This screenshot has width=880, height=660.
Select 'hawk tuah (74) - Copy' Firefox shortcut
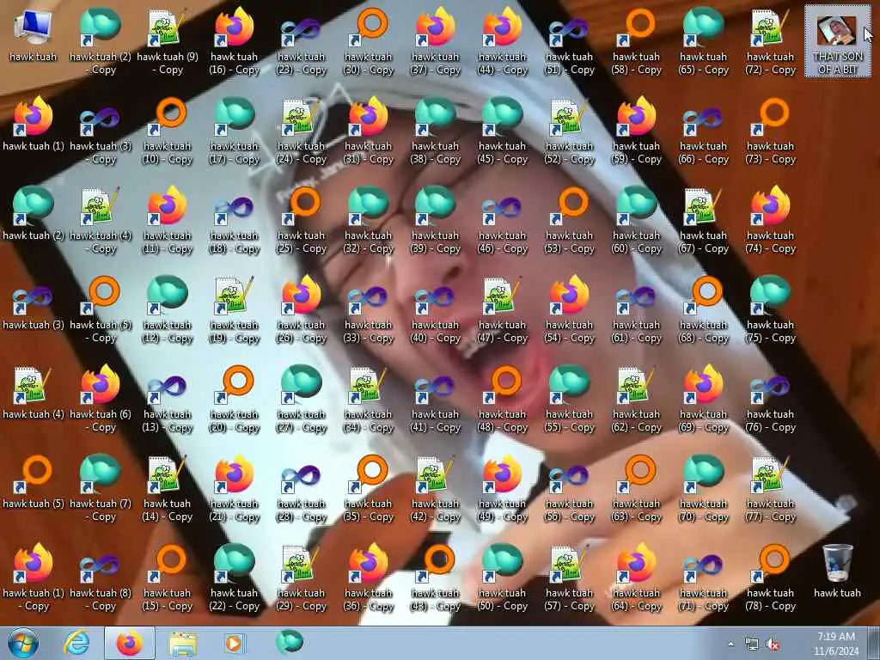771,221
